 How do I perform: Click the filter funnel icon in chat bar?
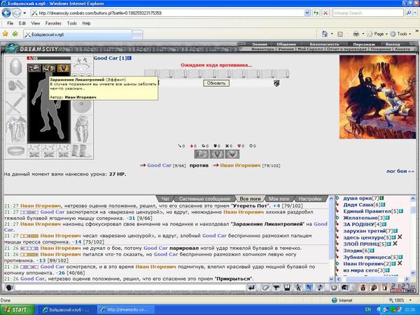click(276, 288)
